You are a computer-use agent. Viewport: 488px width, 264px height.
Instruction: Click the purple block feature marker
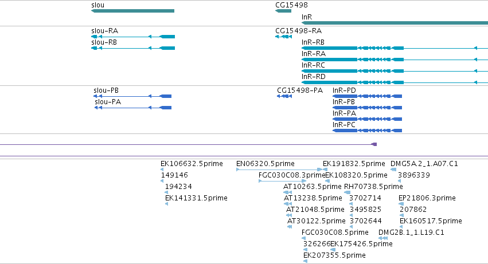click(x=374, y=144)
